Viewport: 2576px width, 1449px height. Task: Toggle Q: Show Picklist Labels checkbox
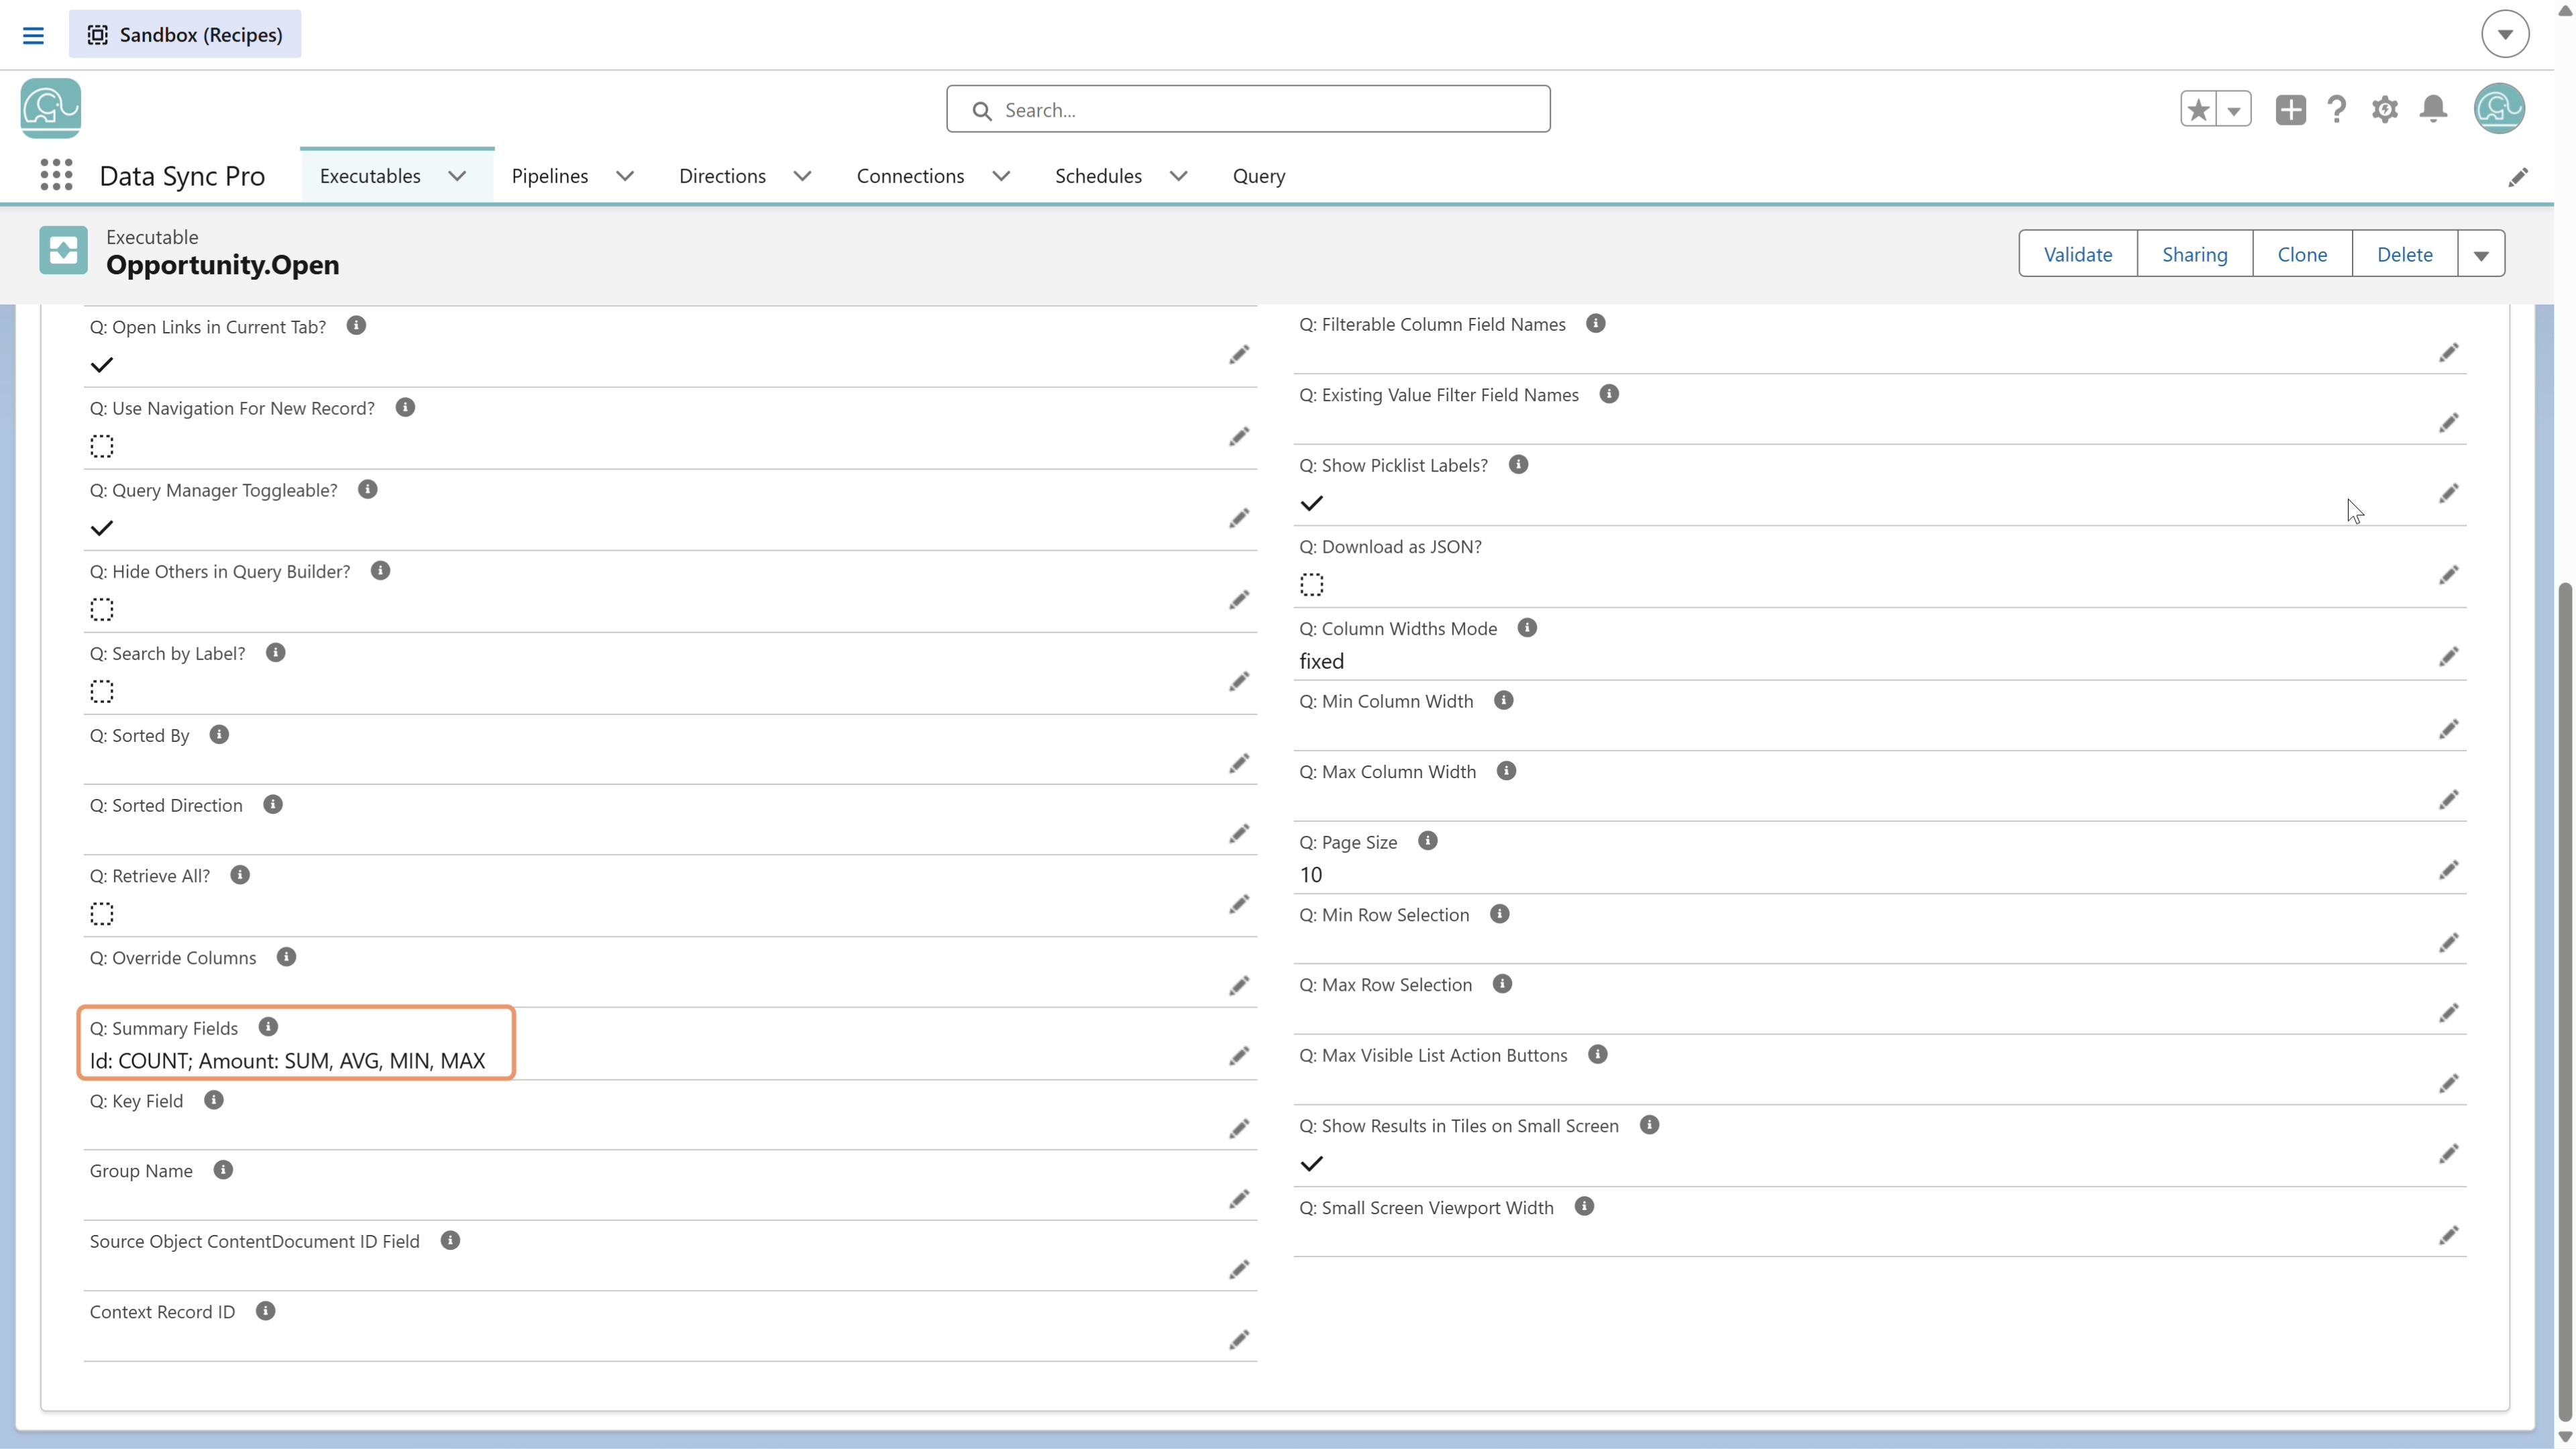point(1311,503)
